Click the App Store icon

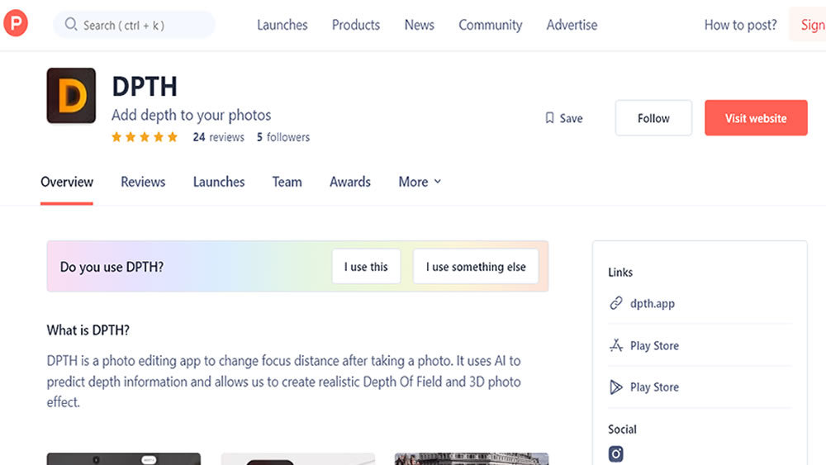tap(616, 345)
